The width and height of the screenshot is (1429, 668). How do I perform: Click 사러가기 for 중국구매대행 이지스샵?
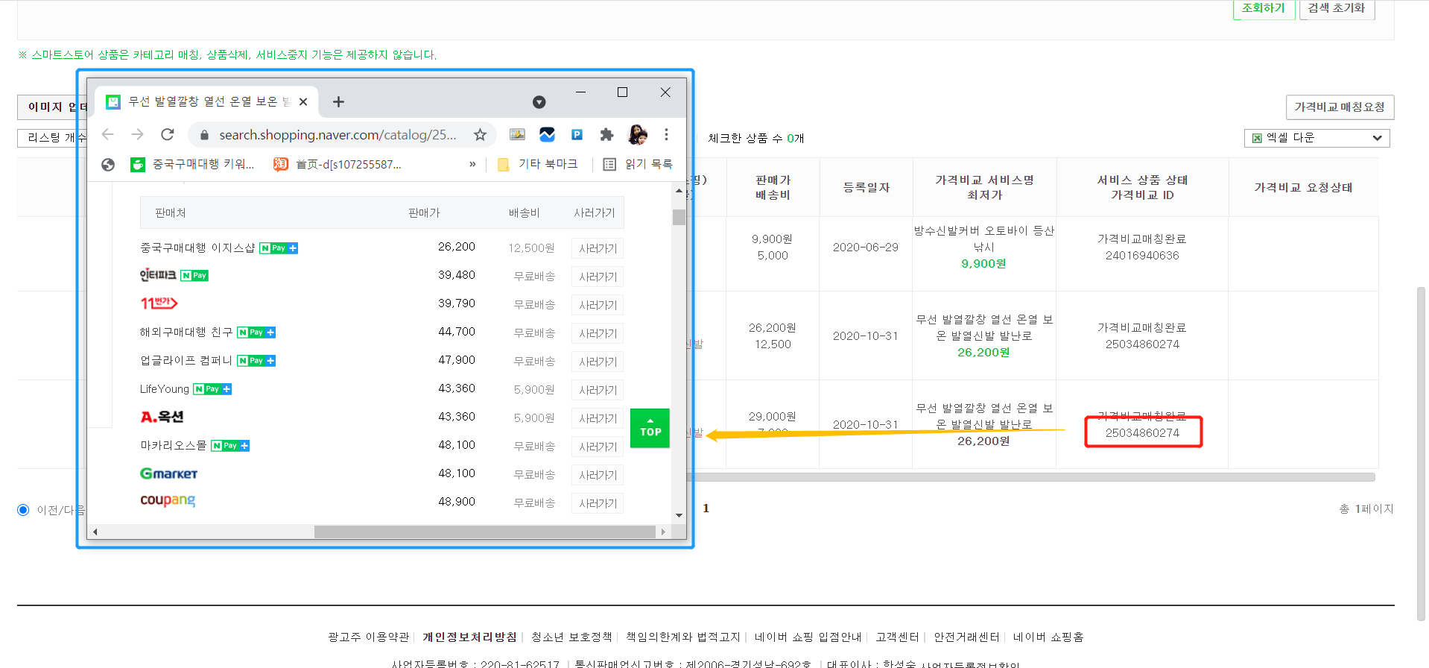tap(598, 248)
